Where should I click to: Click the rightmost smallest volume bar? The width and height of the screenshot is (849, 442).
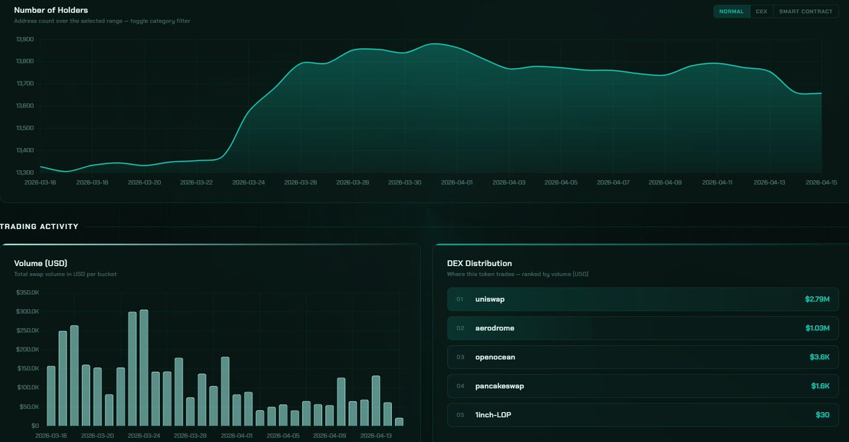[399, 421]
